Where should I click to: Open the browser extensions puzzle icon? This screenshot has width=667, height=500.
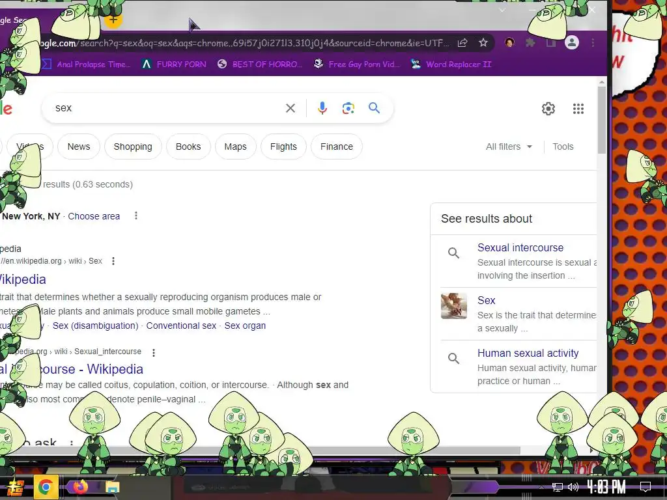click(x=530, y=42)
